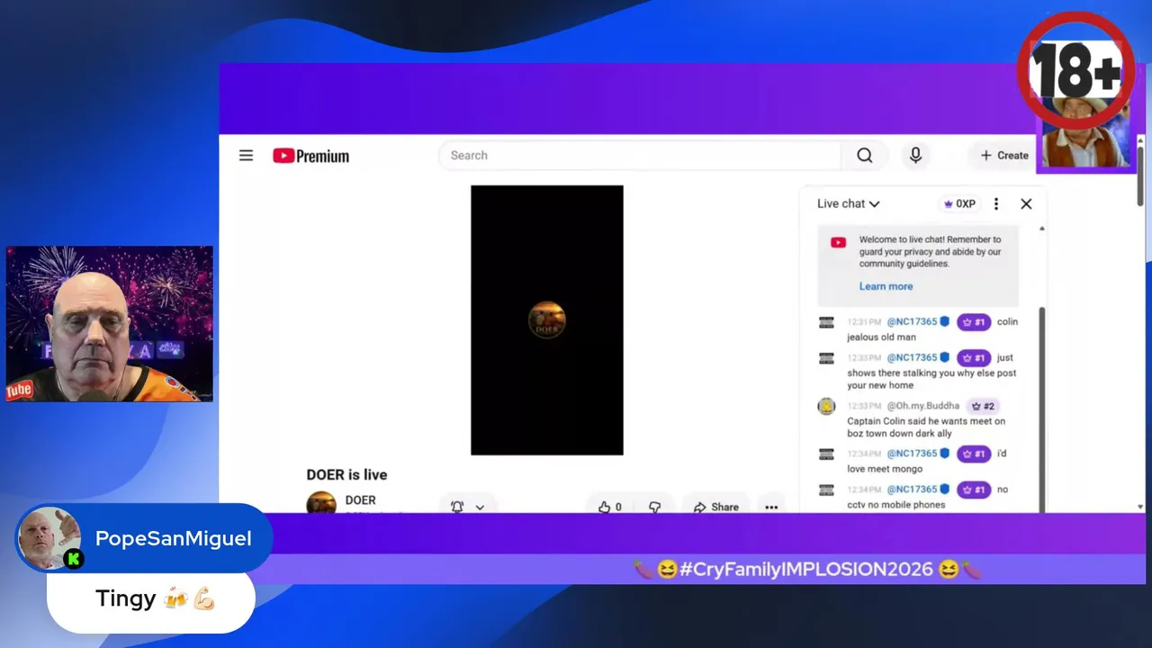Viewport: 1152px width, 648px height.
Task: Expand the notification bell dropdown chevron
Action: [480, 508]
